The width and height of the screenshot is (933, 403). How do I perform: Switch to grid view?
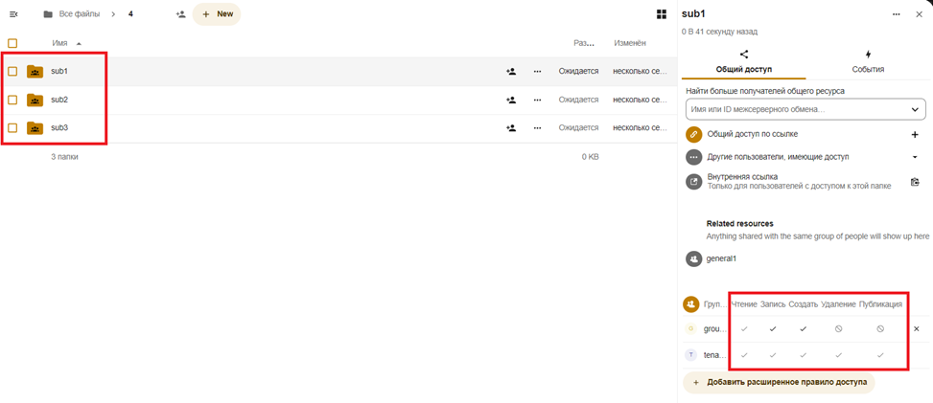661,14
